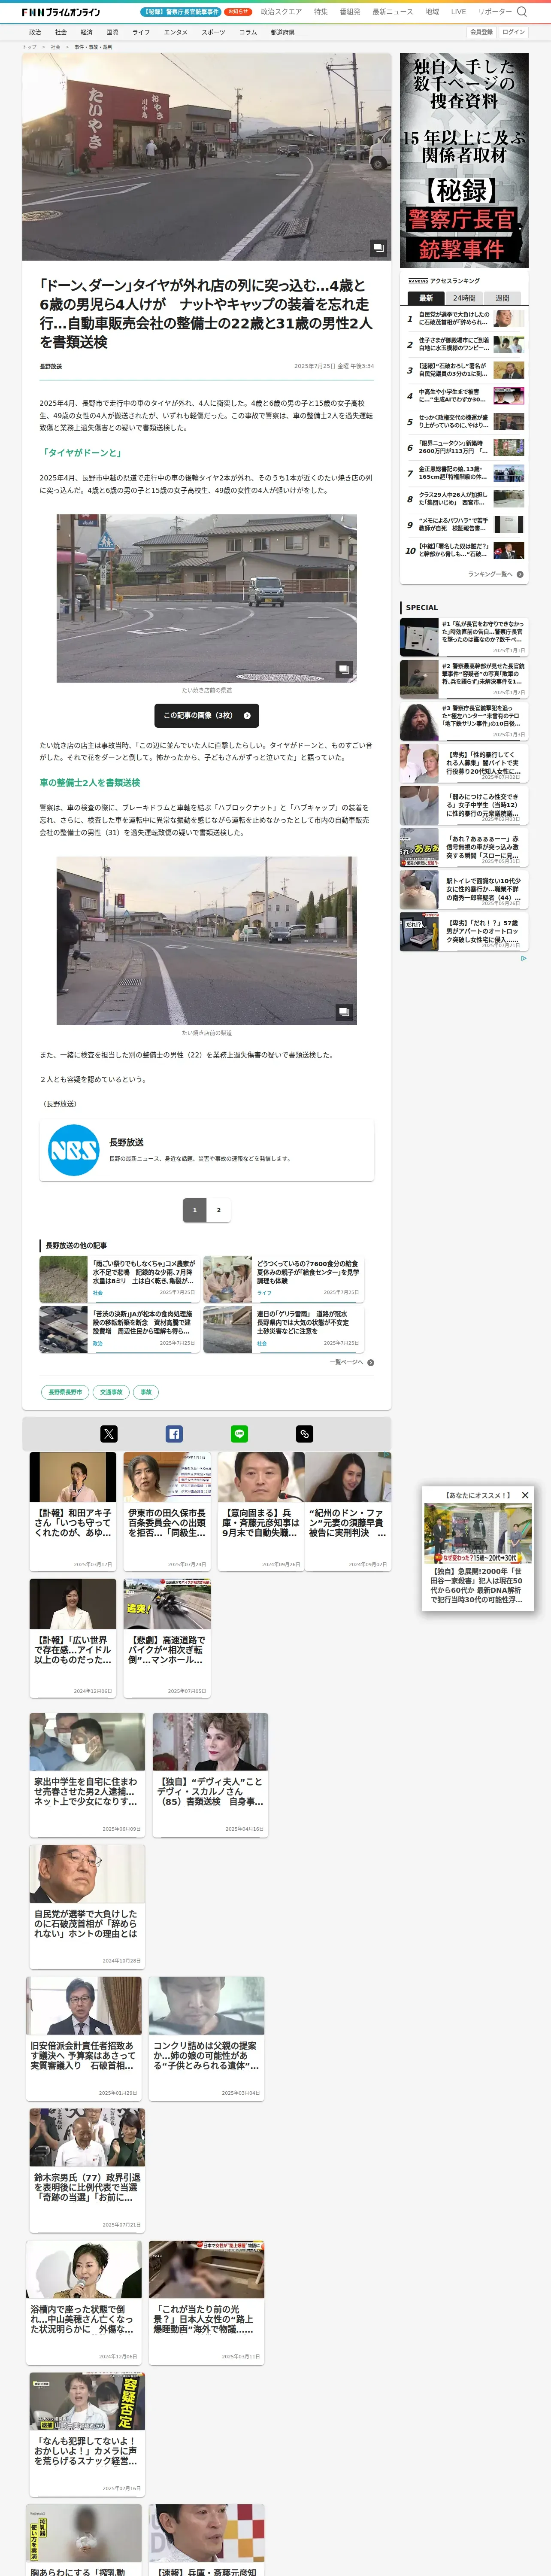Open the search magnifier icon in the header
This screenshot has width=551, height=2576.
point(521,12)
